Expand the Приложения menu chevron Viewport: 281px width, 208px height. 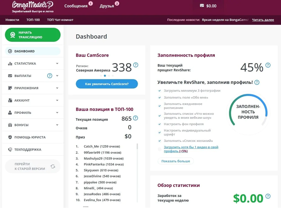point(57,88)
